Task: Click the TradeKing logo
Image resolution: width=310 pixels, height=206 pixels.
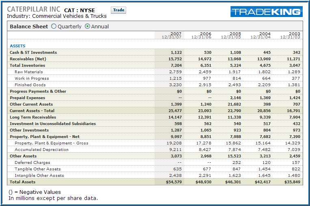Action: point(266,12)
